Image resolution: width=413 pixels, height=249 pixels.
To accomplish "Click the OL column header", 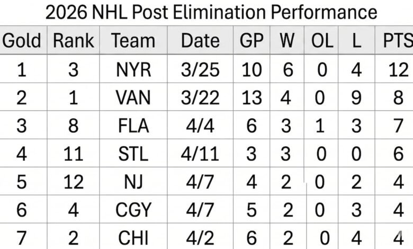I will [322, 41].
